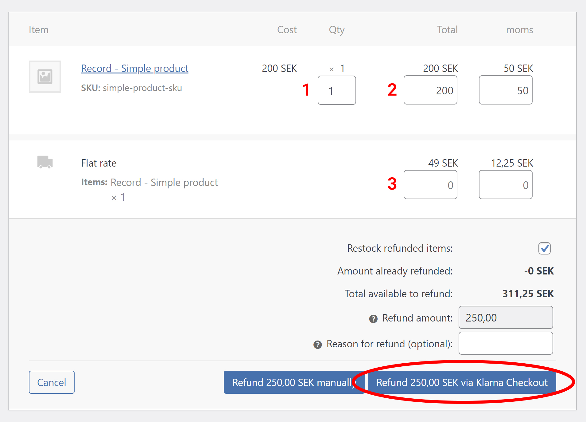The height and width of the screenshot is (422, 586).
Task: Select the Item column header
Action: 38,30
